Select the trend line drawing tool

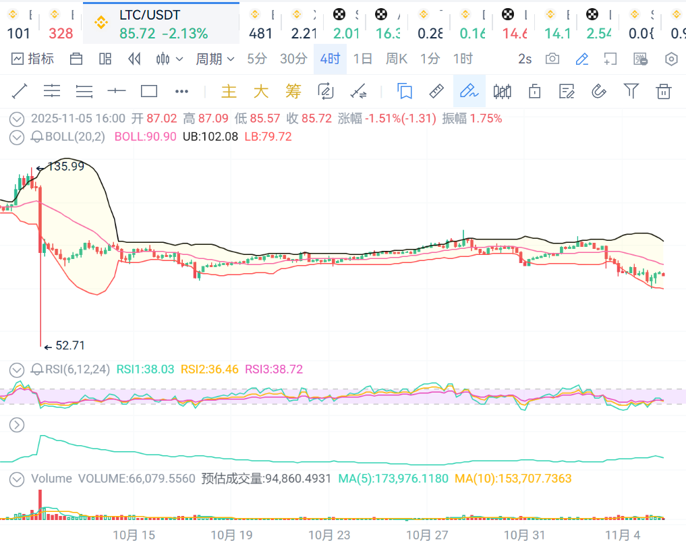click(20, 91)
